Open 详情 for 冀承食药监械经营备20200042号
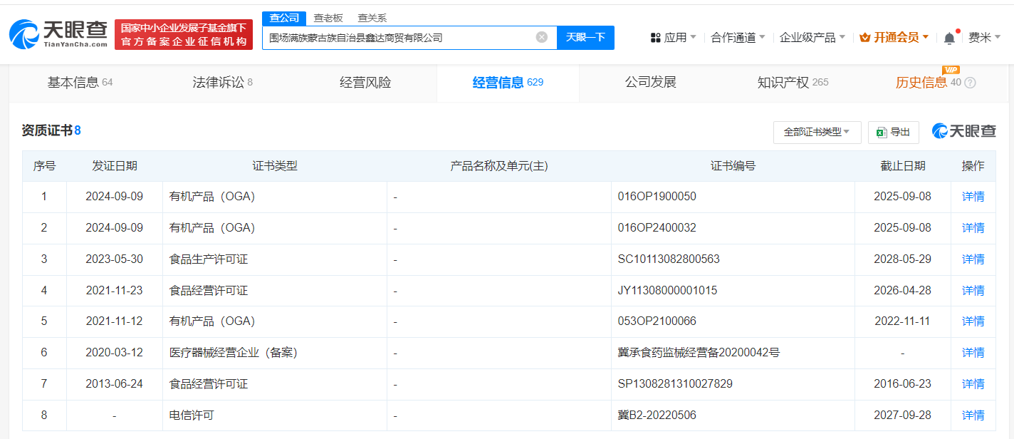The width and height of the screenshot is (1014, 439). tap(973, 353)
